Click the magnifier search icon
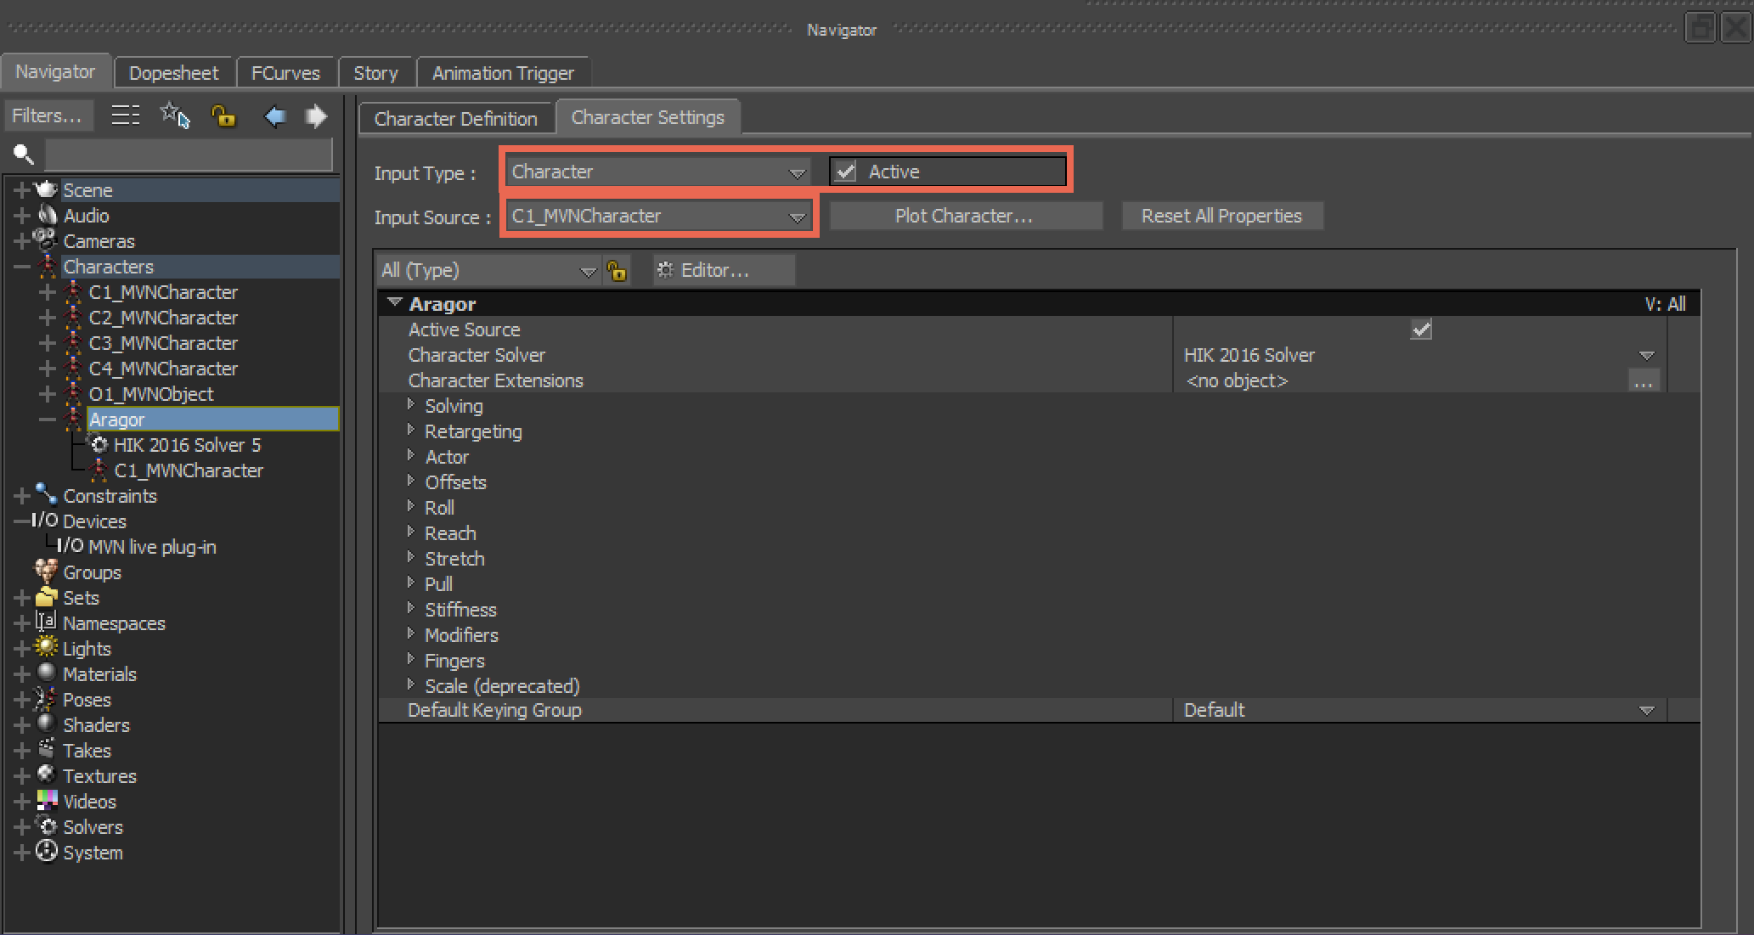This screenshot has width=1754, height=935. pos(23,155)
